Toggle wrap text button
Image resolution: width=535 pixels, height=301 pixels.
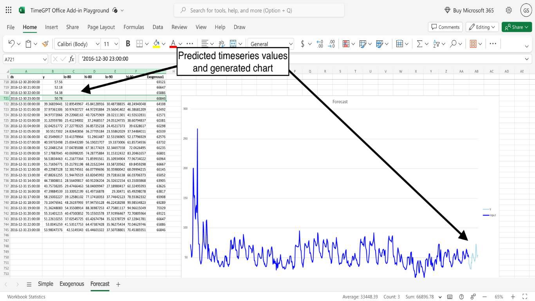click(x=222, y=44)
